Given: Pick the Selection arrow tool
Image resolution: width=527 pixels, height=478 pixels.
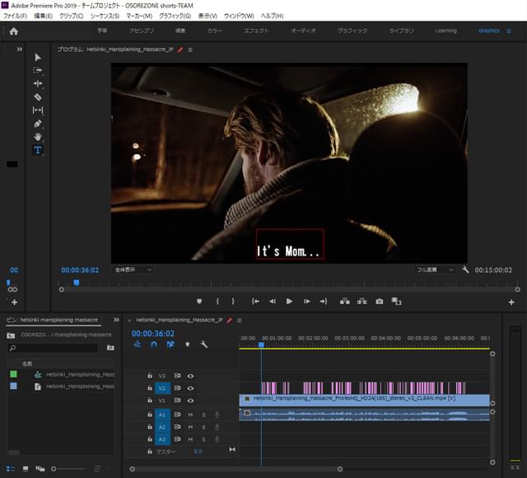Looking at the screenshot, I should 38,58.
